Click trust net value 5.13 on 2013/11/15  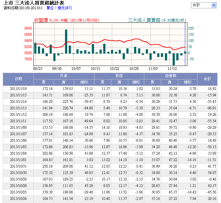tap(140, 95)
